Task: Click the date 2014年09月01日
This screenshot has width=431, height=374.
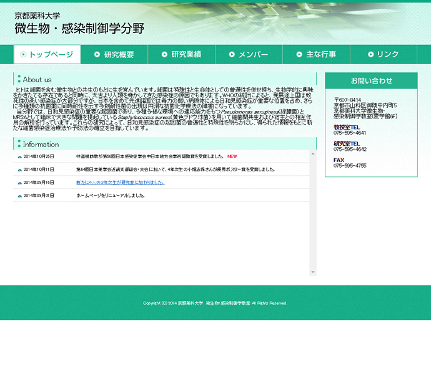Action: tap(39, 196)
